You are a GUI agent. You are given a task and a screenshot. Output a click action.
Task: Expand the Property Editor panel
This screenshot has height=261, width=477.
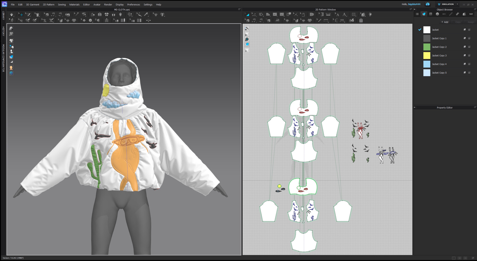click(414, 108)
